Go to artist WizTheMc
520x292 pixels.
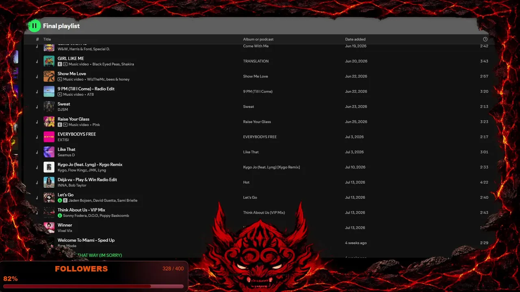point(96,79)
